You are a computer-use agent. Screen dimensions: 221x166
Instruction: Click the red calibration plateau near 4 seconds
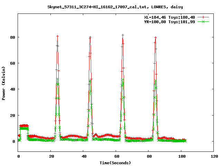pos(24,126)
